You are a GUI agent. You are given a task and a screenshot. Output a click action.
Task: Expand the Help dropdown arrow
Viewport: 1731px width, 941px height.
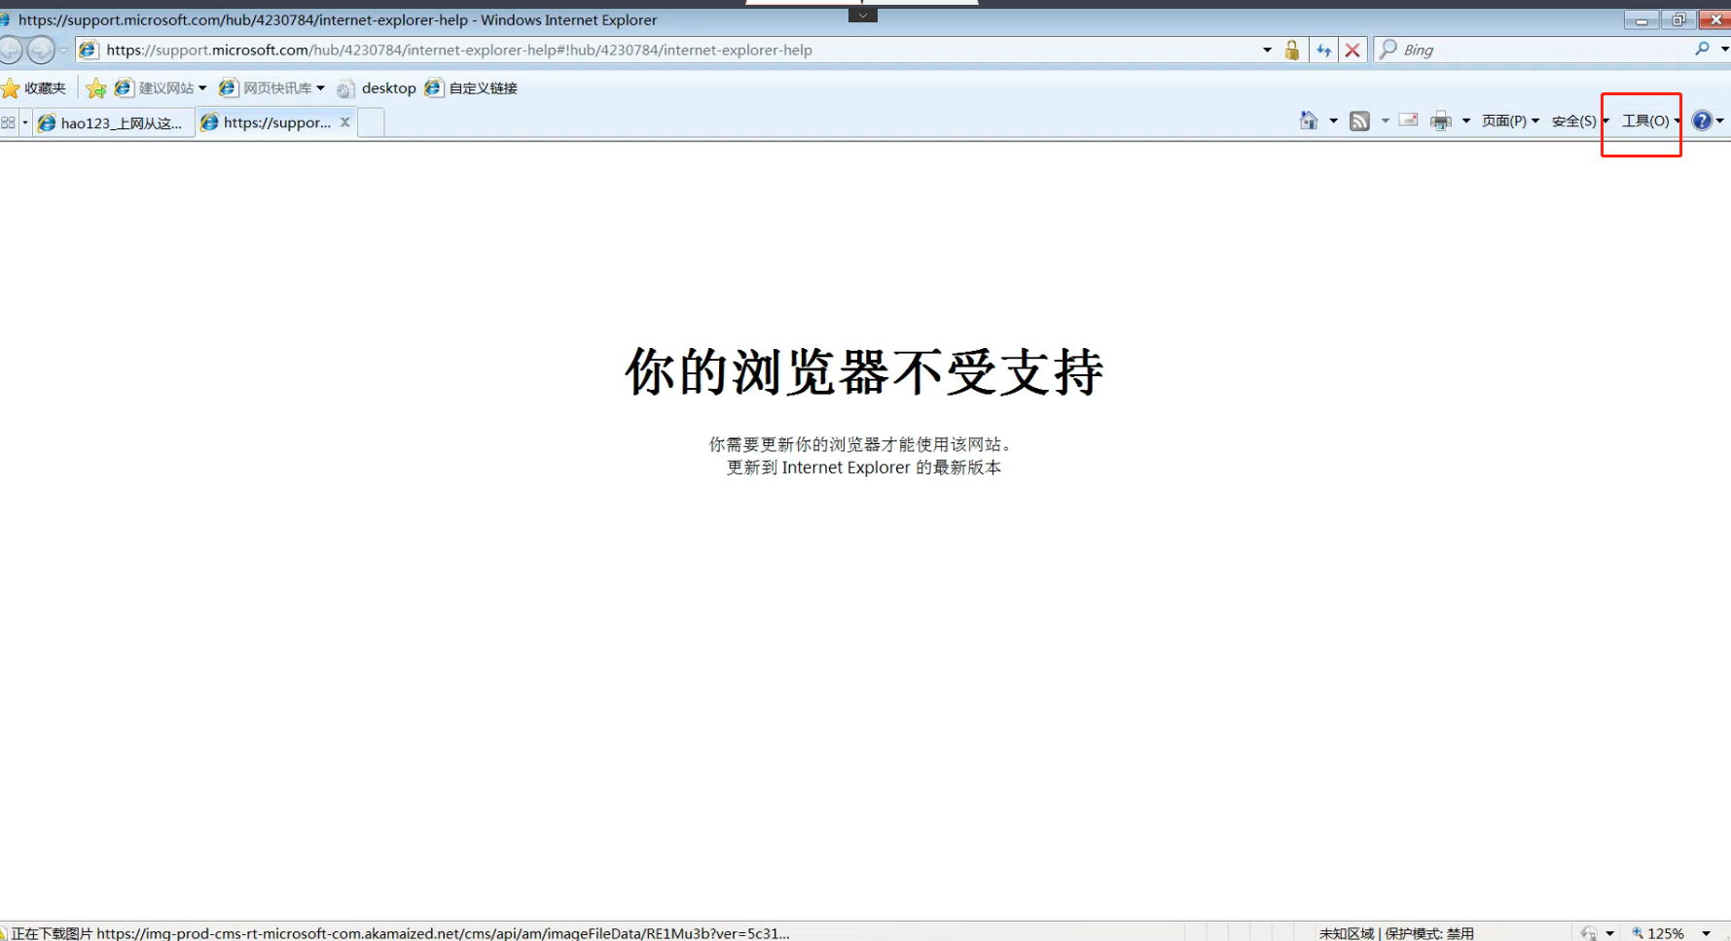click(1720, 121)
